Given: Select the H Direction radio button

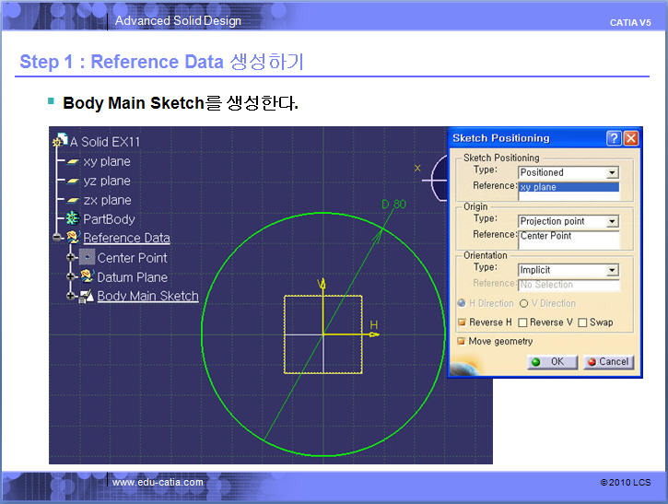Looking at the screenshot, I should [x=462, y=303].
